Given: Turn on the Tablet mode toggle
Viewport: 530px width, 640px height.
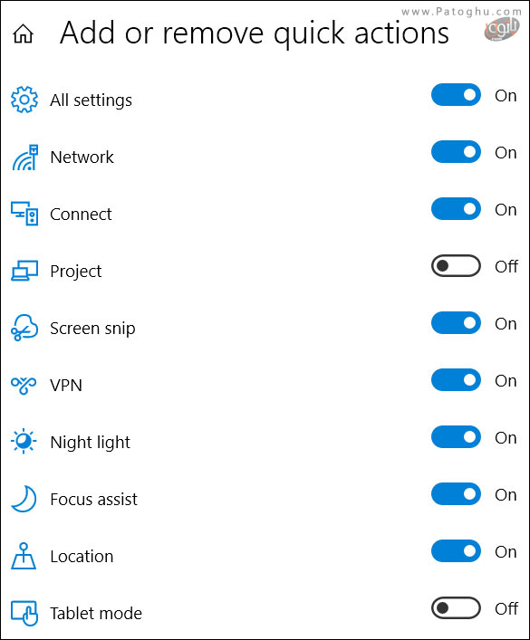Looking at the screenshot, I should point(456,608).
